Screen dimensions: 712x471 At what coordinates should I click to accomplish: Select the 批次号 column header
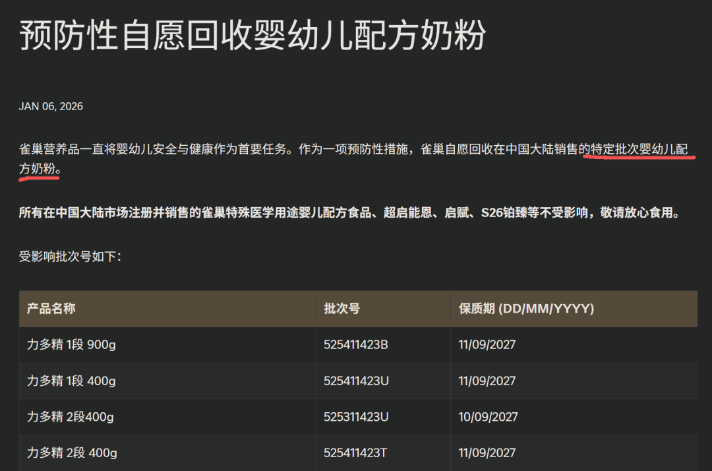tap(341, 309)
